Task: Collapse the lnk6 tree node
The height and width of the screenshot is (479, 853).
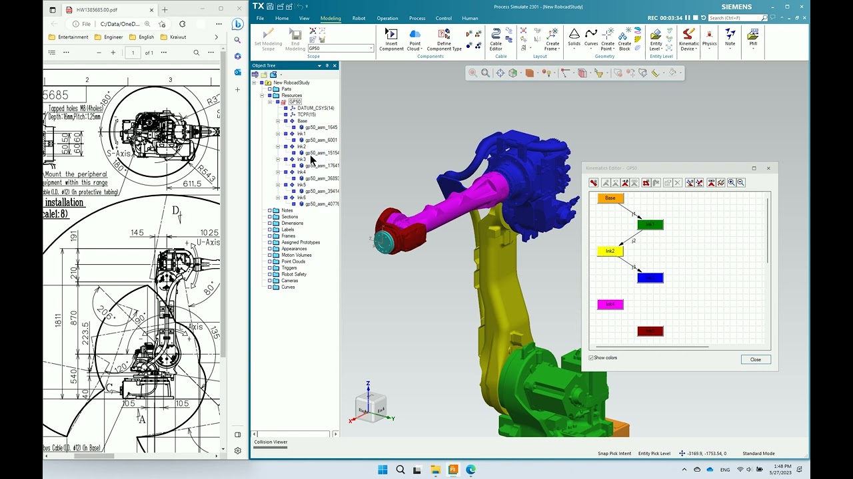Action: 278,198
